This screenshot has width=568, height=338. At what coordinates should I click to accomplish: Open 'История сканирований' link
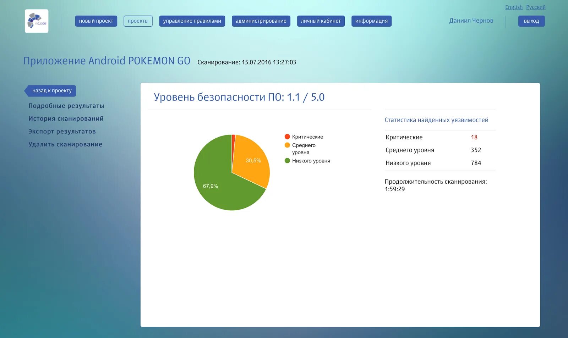66,118
